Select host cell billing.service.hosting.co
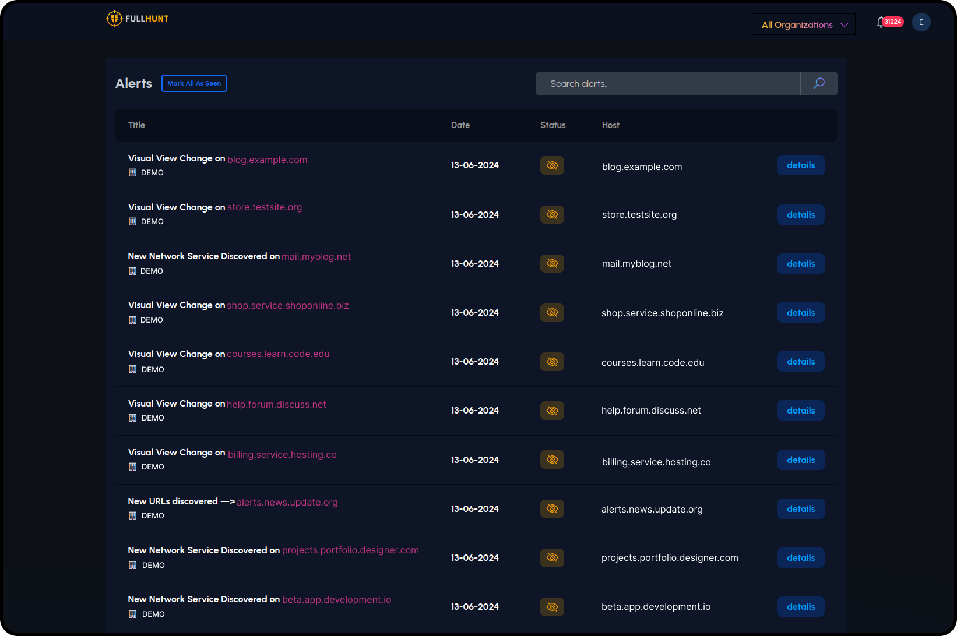957x636 pixels. (x=656, y=462)
